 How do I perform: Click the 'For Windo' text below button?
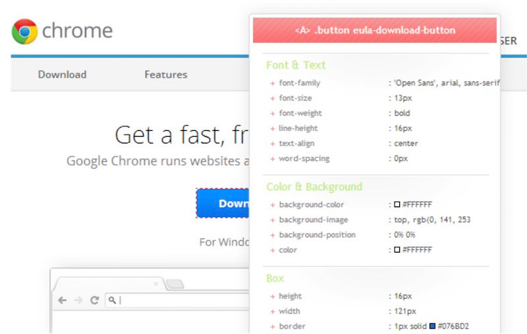(225, 242)
